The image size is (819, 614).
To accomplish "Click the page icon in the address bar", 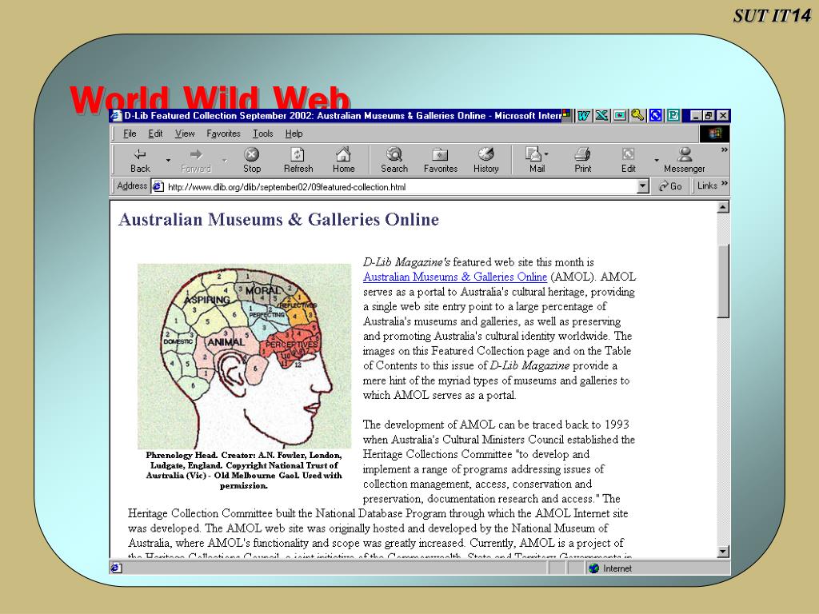I will (x=158, y=186).
